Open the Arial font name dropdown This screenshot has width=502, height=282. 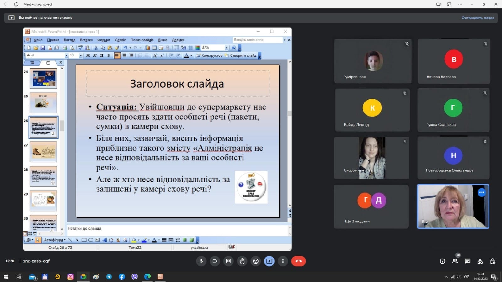pyautogui.click(x=66, y=55)
